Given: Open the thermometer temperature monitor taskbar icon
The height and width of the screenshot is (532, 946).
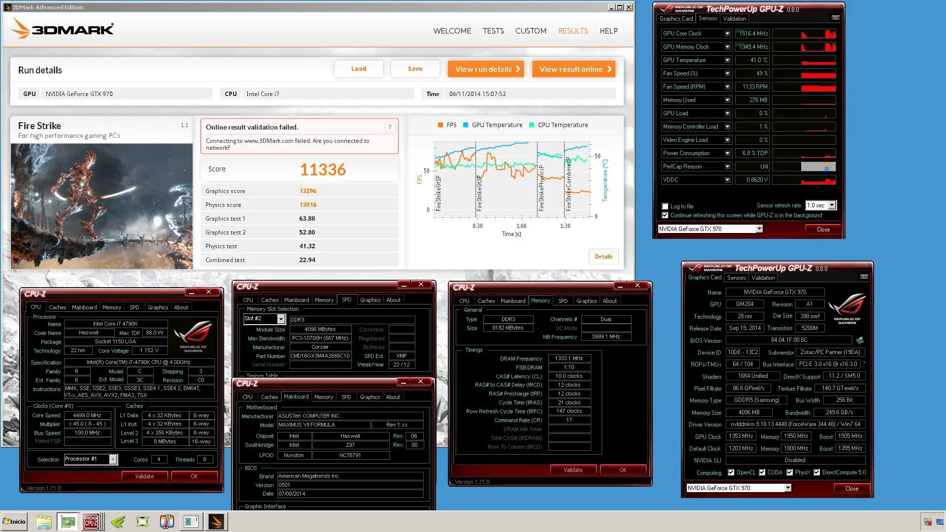Looking at the screenshot, I should click(167, 522).
